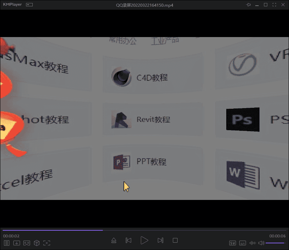This screenshot has height=250, width=289.
Task: Toggle the SW software decoder button
Action: tap(233, 243)
